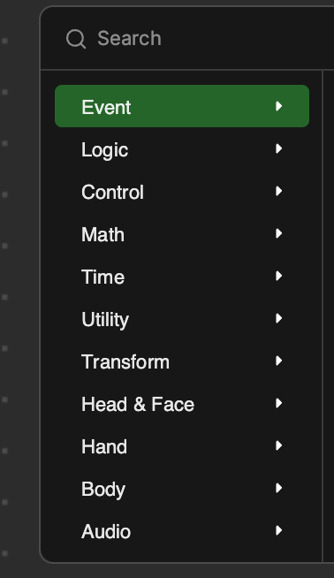Expand the Event submenu arrow
The height and width of the screenshot is (578, 334).
[x=278, y=106]
